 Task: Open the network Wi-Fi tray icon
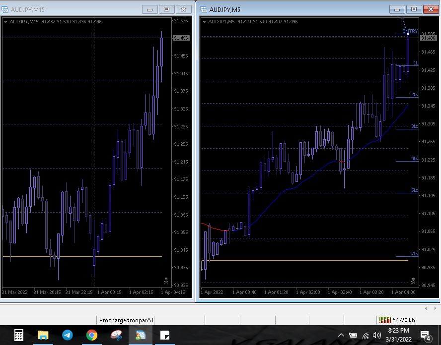[366, 336]
